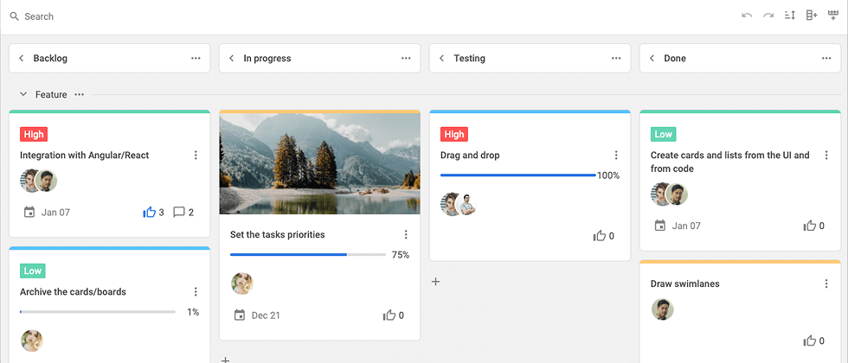Click the calendar icon beside Dec 21
The image size is (848, 363).
point(240,315)
